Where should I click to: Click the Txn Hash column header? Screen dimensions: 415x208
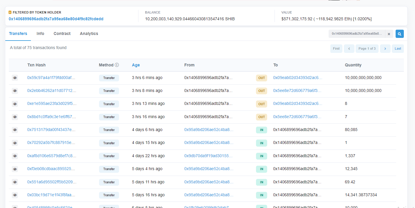point(36,65)
